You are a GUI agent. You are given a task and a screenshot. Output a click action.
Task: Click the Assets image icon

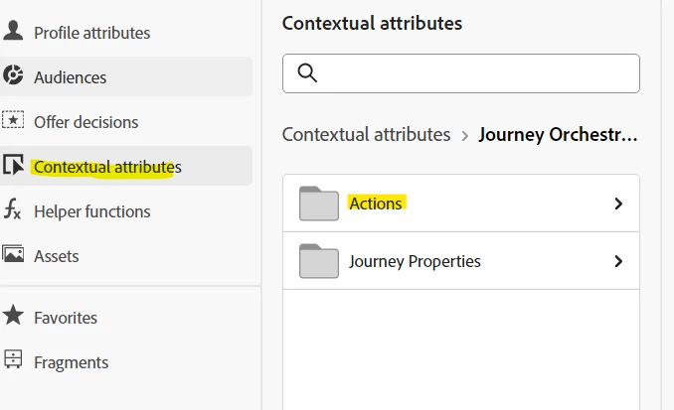pyautogui.click(x=13, y=255)
